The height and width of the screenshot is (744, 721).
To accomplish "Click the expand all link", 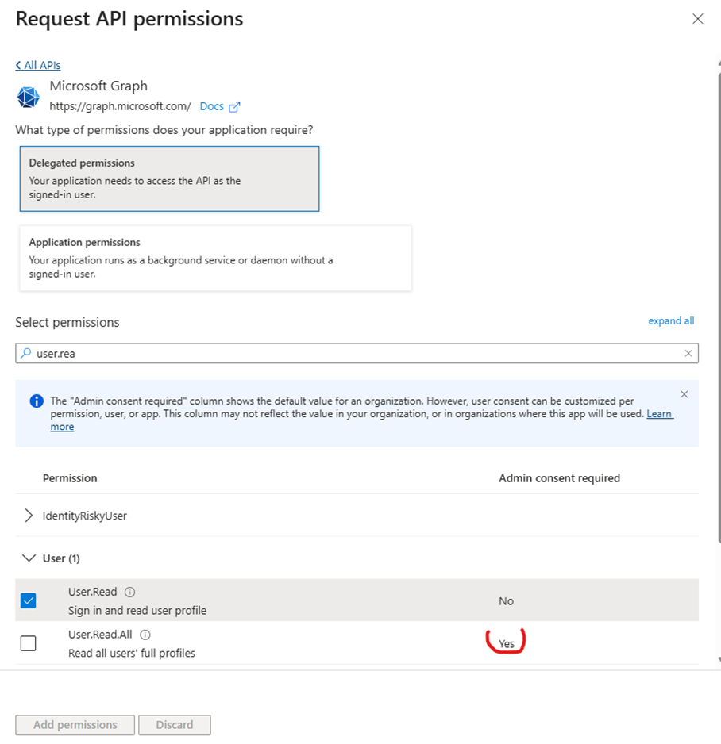I will pyautogui.click(x=671, y=321).
